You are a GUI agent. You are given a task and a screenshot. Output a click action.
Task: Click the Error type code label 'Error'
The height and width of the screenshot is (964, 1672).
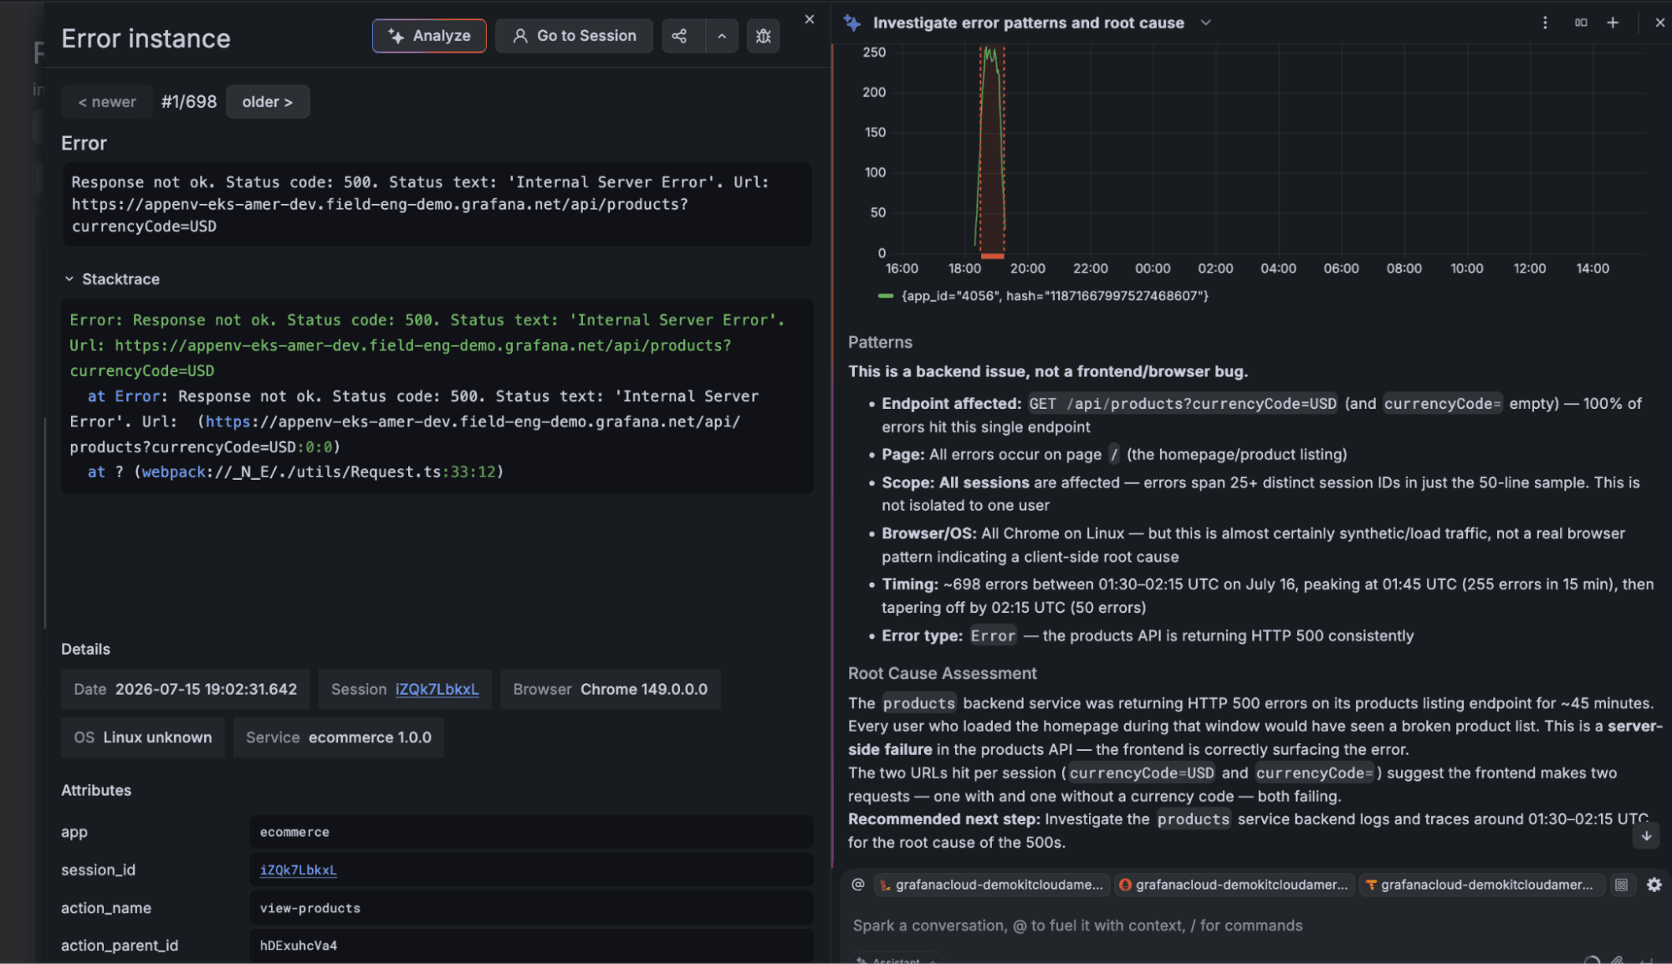click(x=993, y=636)
